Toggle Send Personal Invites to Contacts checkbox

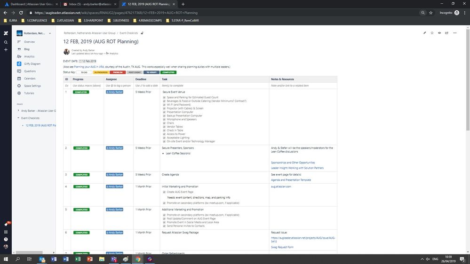click(164, 226)
